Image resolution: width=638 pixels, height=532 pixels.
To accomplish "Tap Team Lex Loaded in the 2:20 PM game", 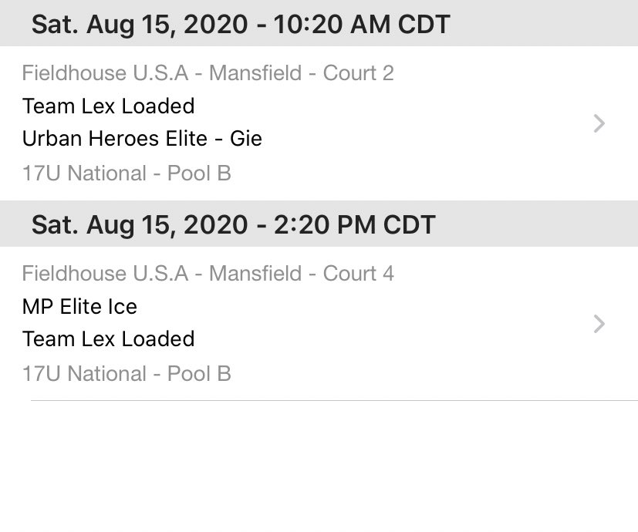I will (108, 338).
